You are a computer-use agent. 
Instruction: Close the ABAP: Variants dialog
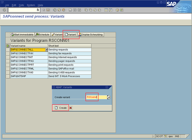pyautogui.click(x=107, y=87)
